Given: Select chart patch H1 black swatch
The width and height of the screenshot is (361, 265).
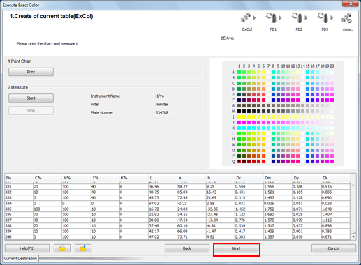Looking at the screenshot, I should (239, 112).
